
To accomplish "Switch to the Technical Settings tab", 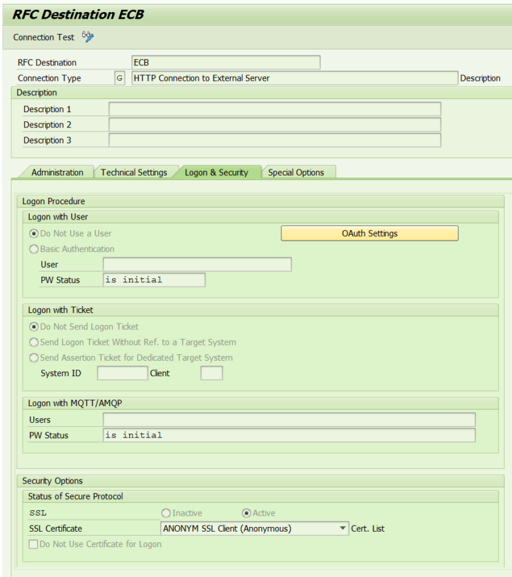I will pos(134,172).
